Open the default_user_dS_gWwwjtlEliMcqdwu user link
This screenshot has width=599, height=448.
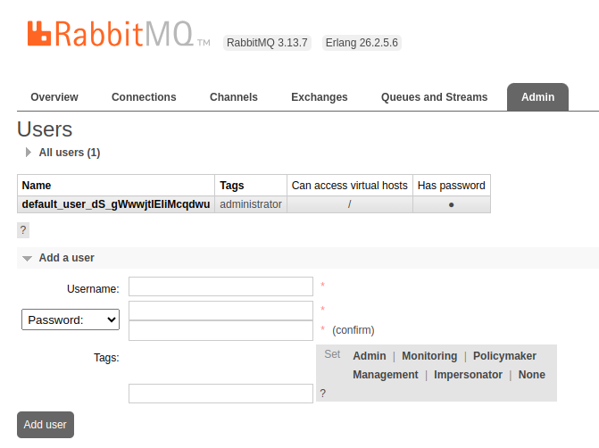click(116, 204)
